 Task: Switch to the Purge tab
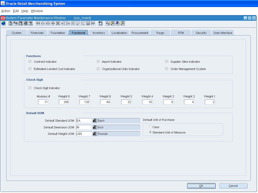(x=160, y=33)
